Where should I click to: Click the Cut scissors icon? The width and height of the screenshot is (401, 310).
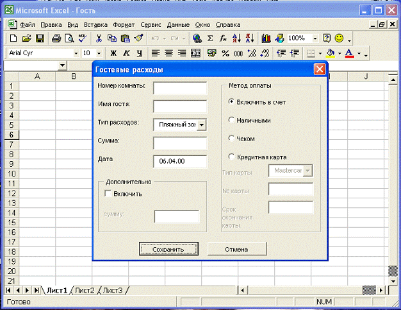pos(99,39)
